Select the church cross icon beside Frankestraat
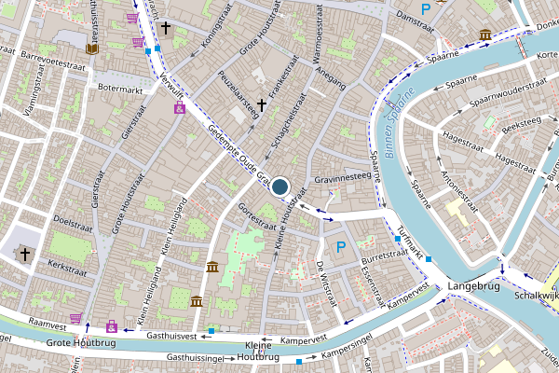 (x=262, y=105)
